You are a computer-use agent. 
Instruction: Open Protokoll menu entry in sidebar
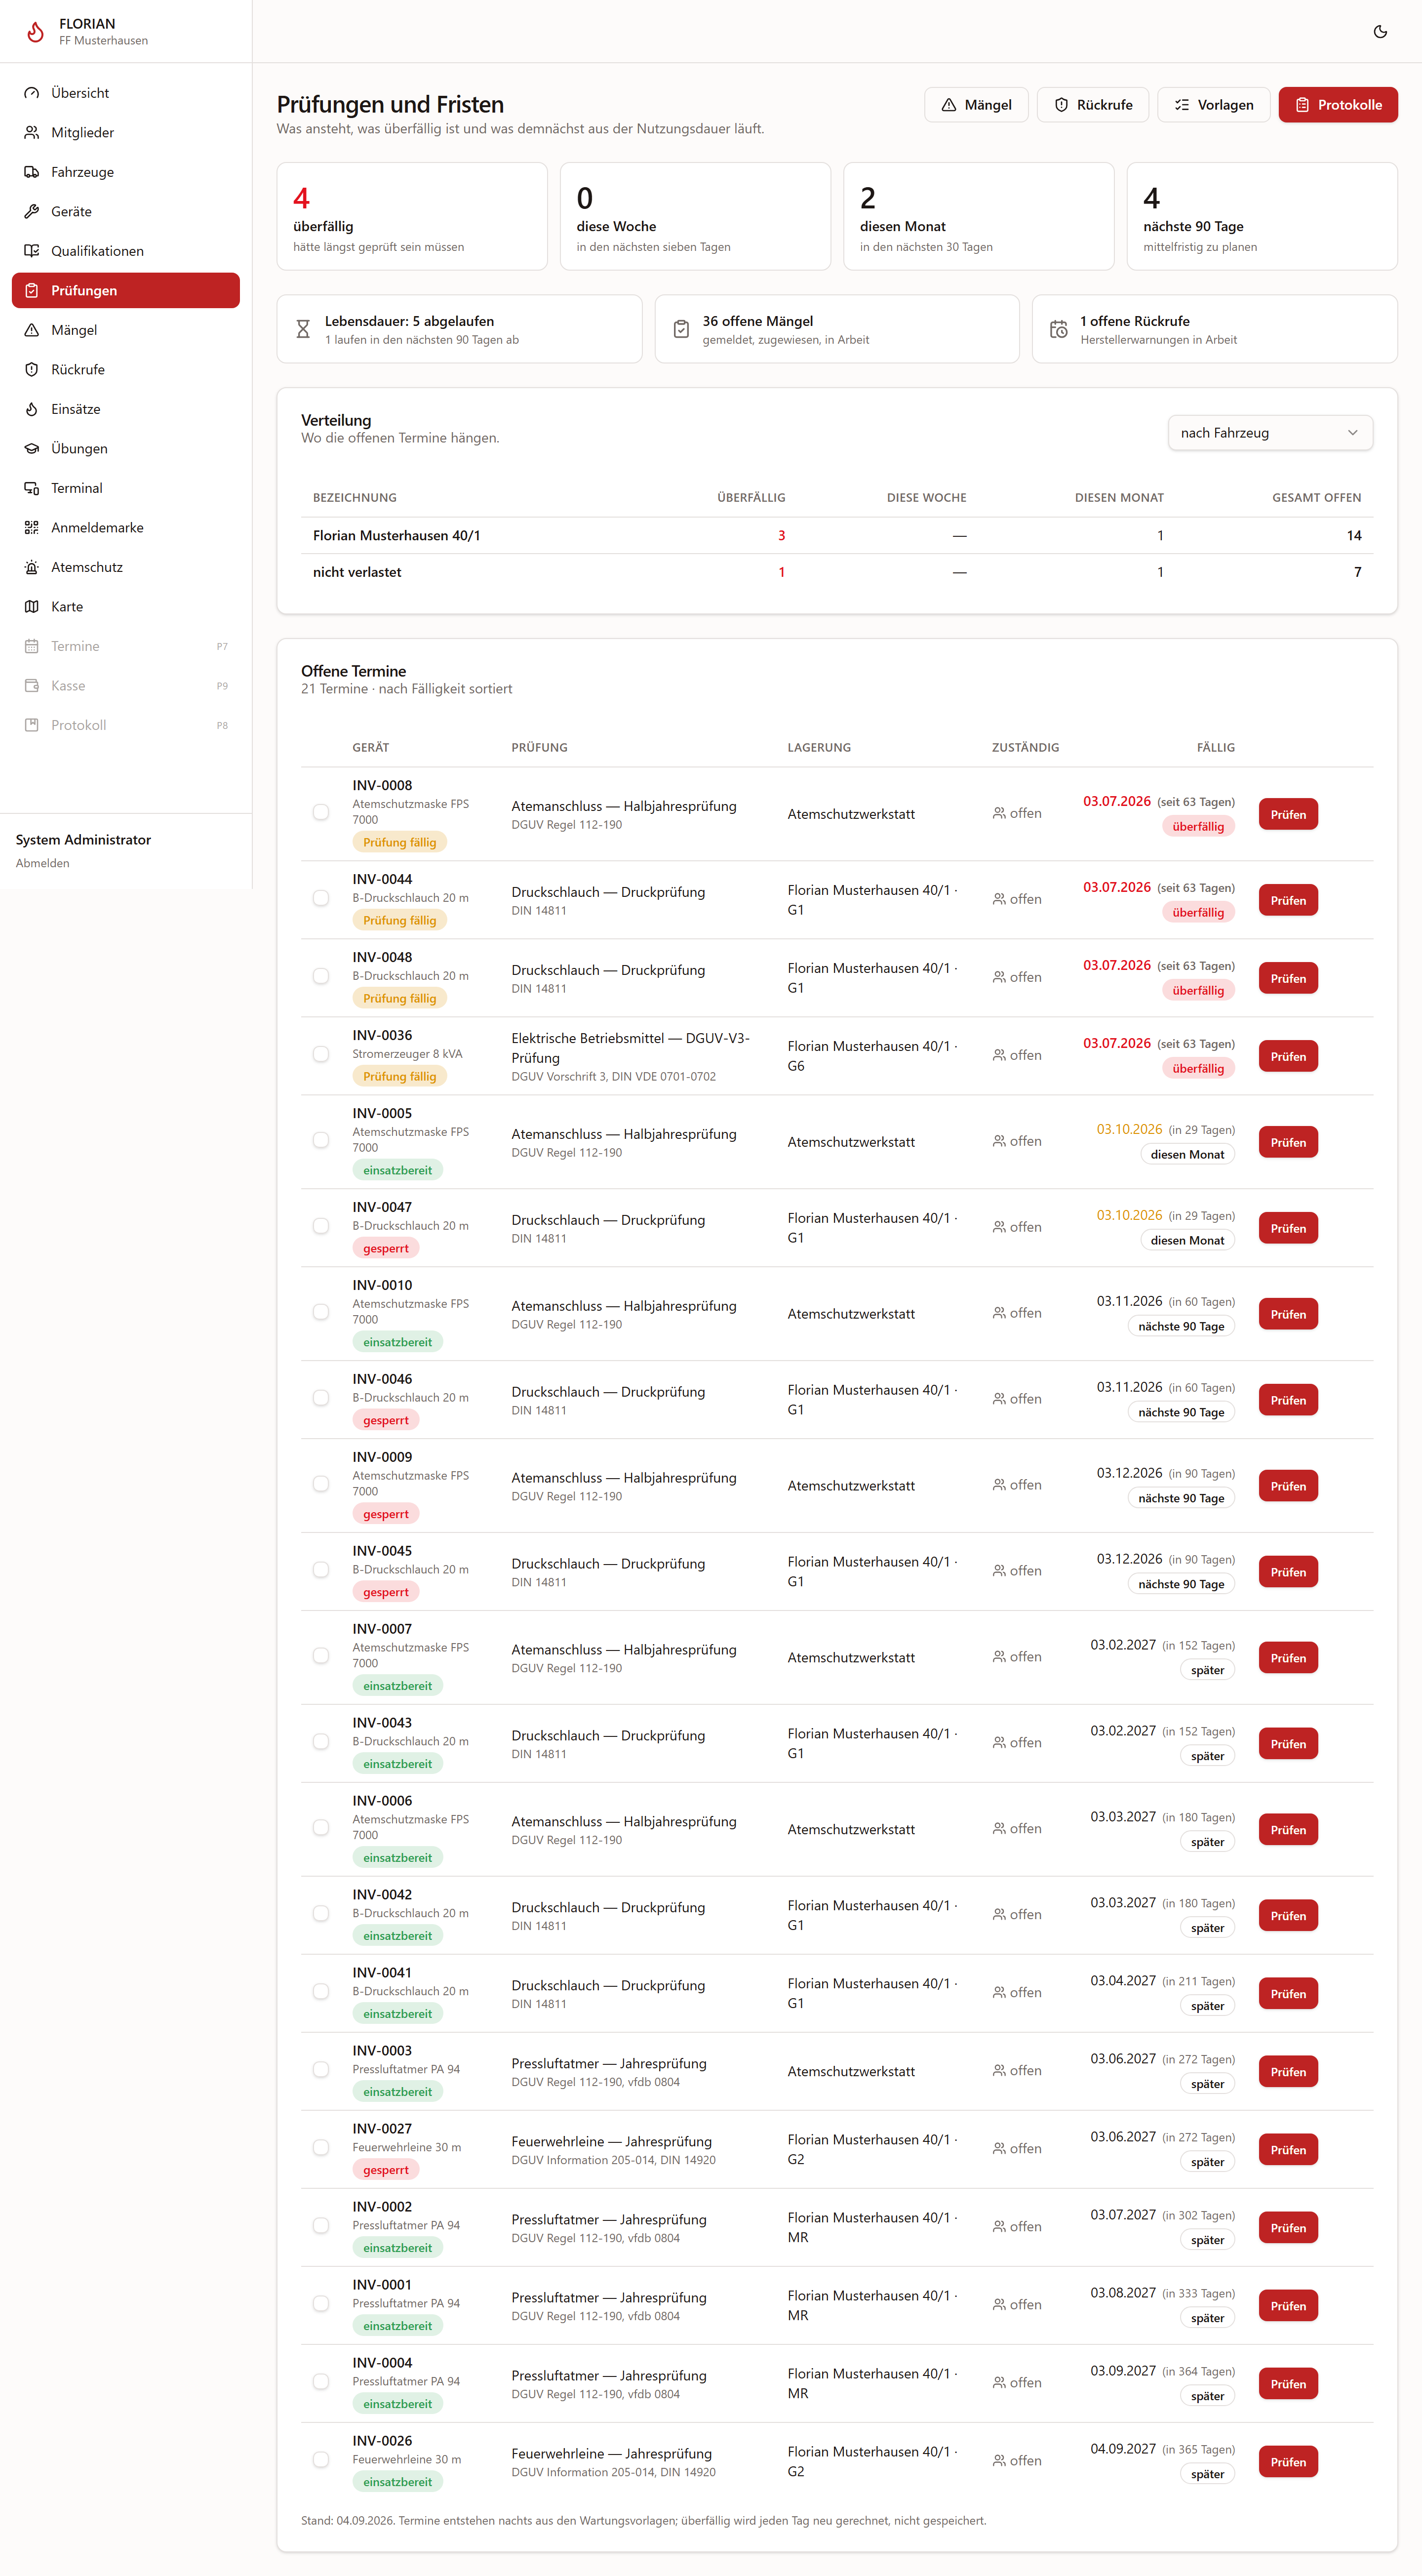pos(126,725)
